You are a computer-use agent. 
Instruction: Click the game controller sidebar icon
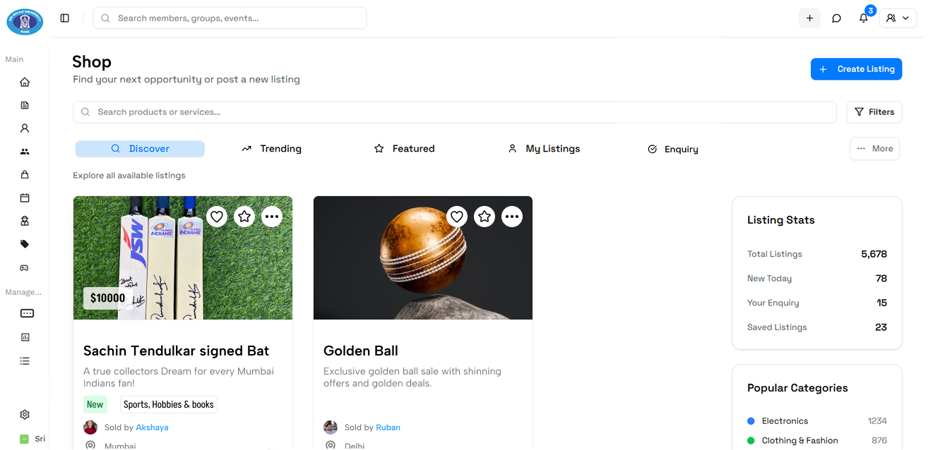click(x=25, y=268)
